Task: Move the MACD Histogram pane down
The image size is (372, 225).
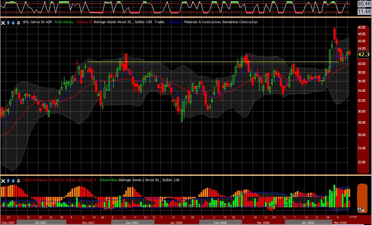Action: [13, 181]
